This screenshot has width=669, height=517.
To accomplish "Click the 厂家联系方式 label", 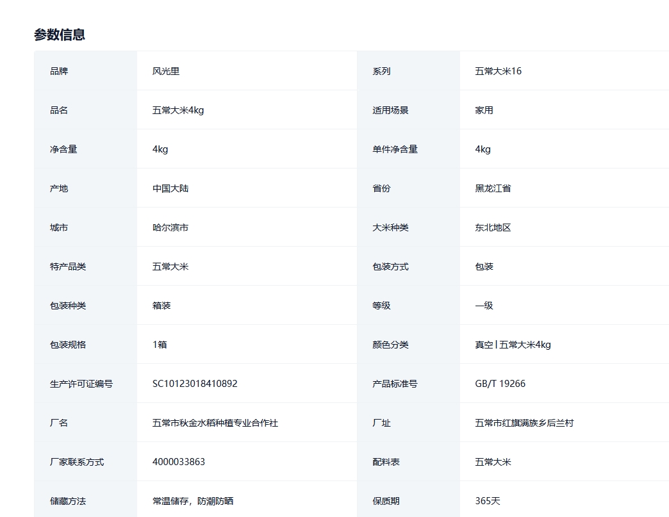I will [x=77, y=462].
